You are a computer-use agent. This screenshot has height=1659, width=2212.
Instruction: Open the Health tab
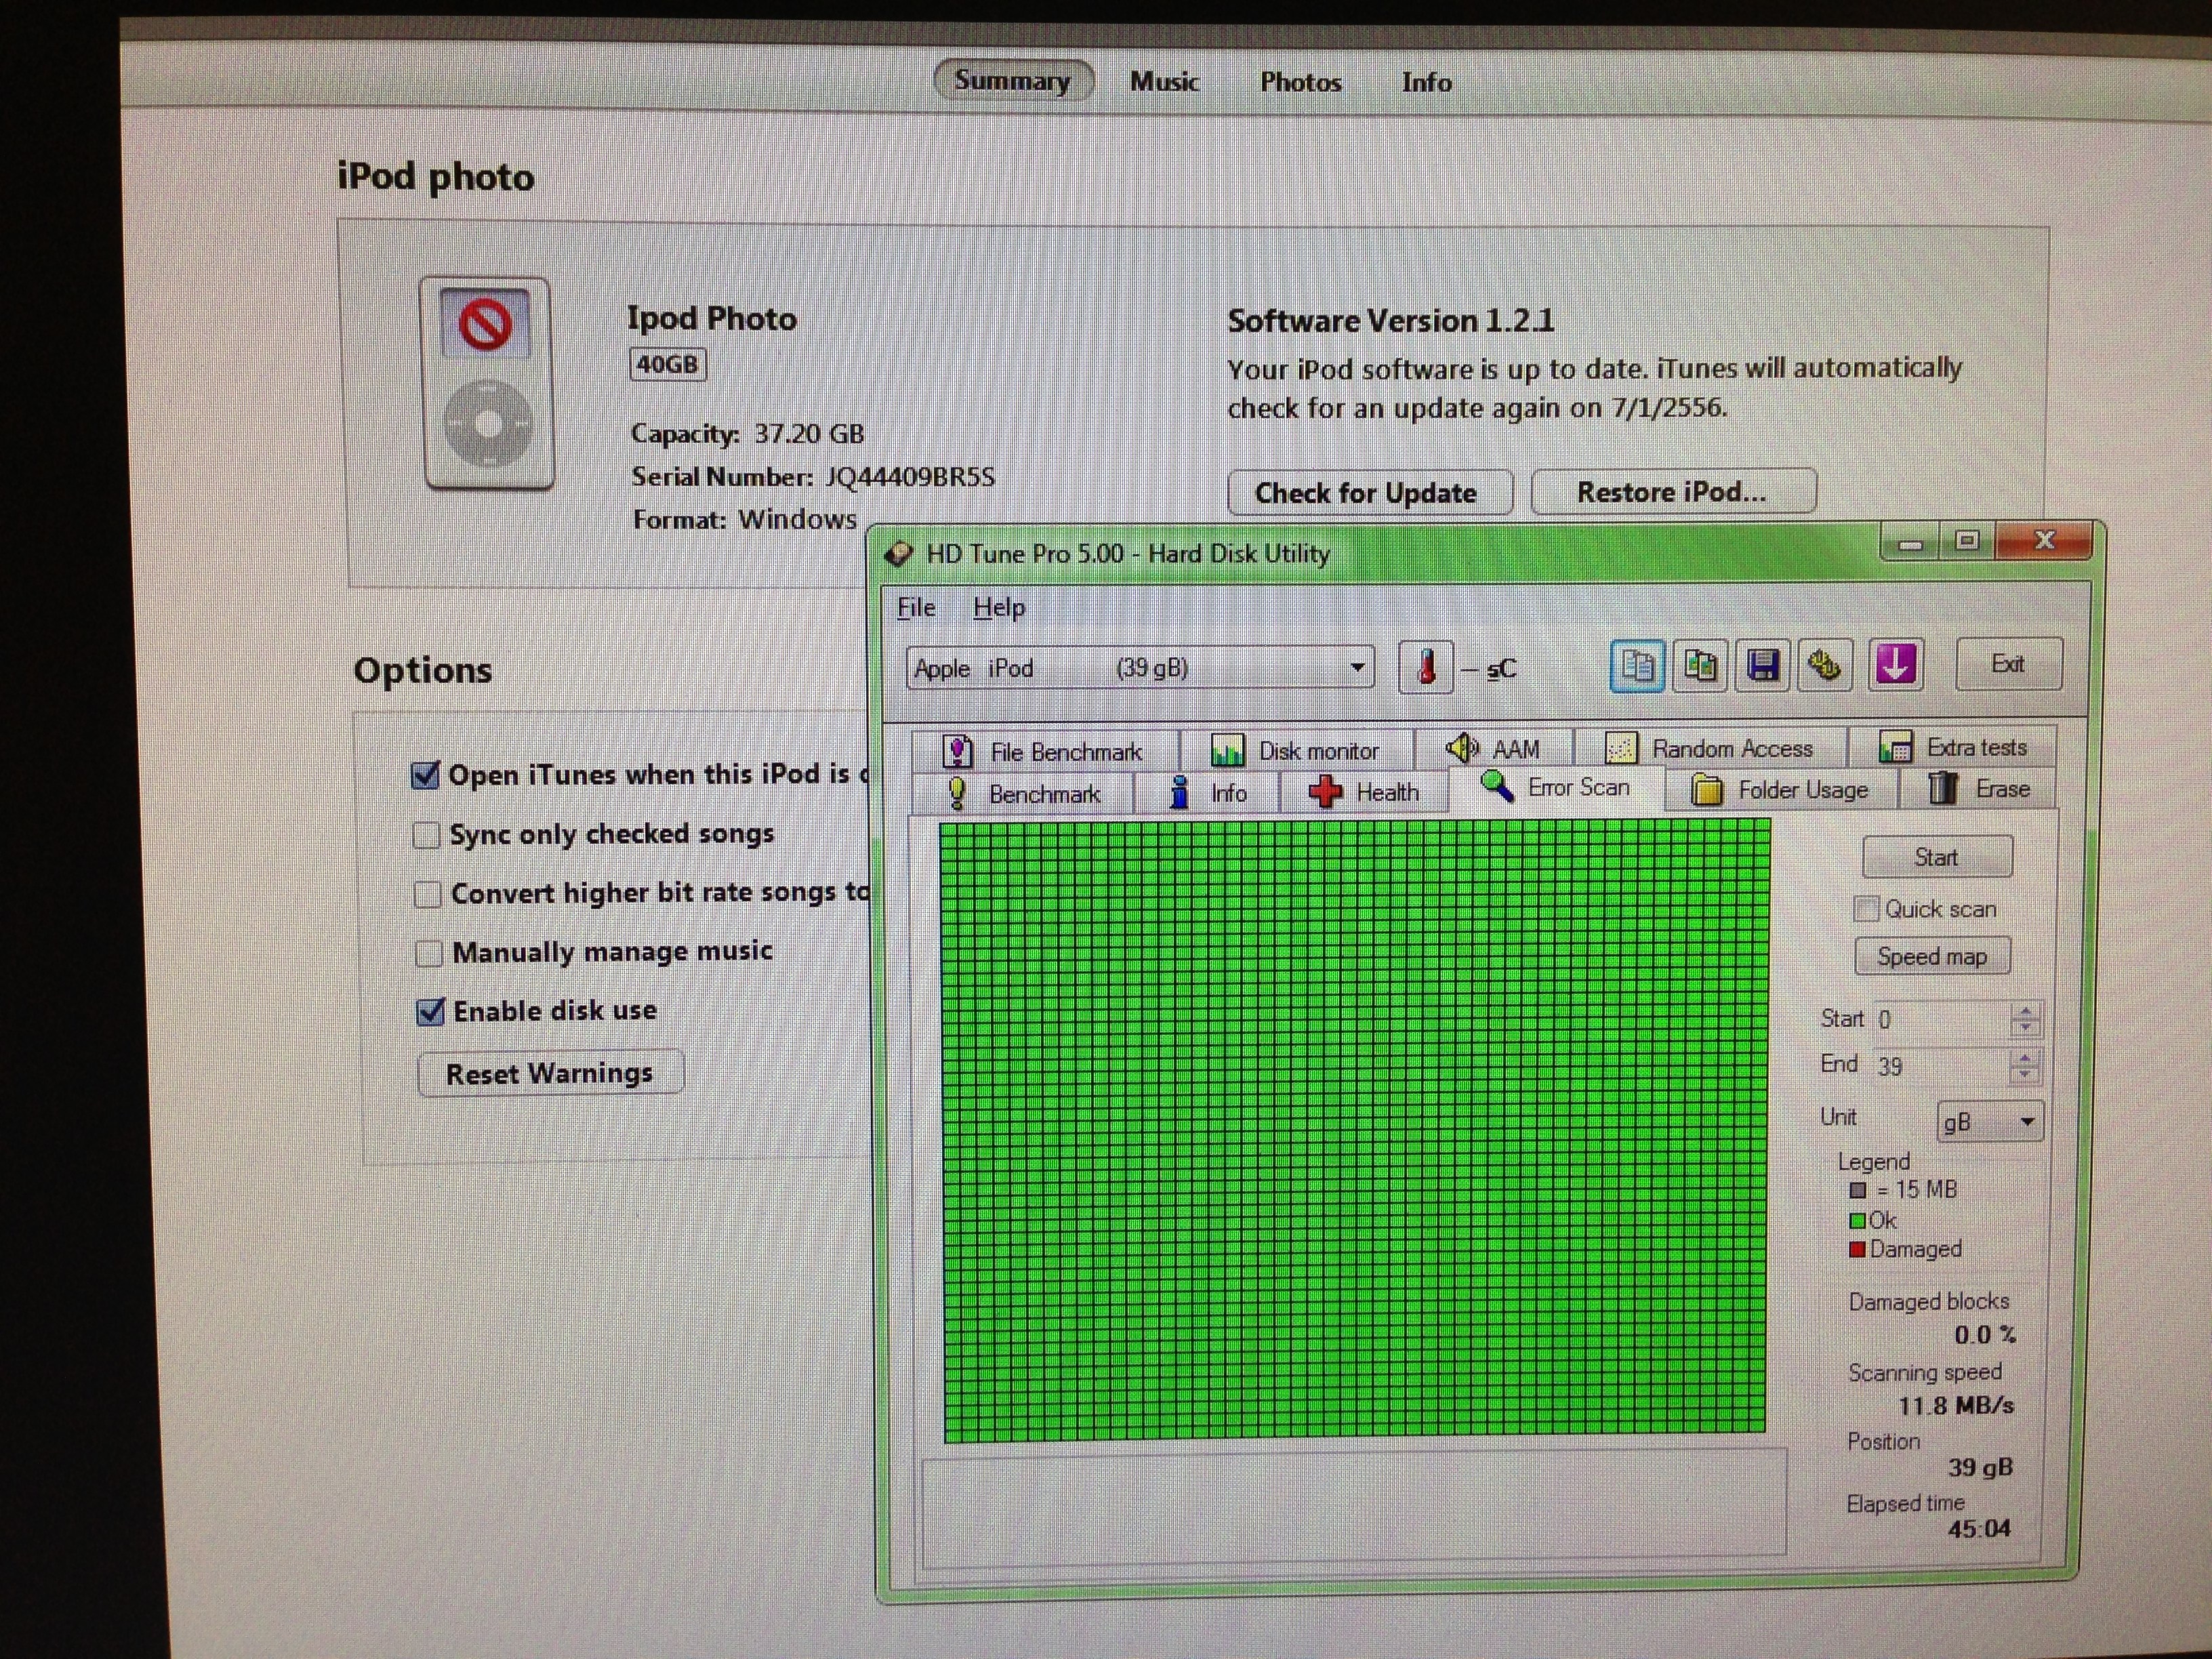(x=1364, y=792)
